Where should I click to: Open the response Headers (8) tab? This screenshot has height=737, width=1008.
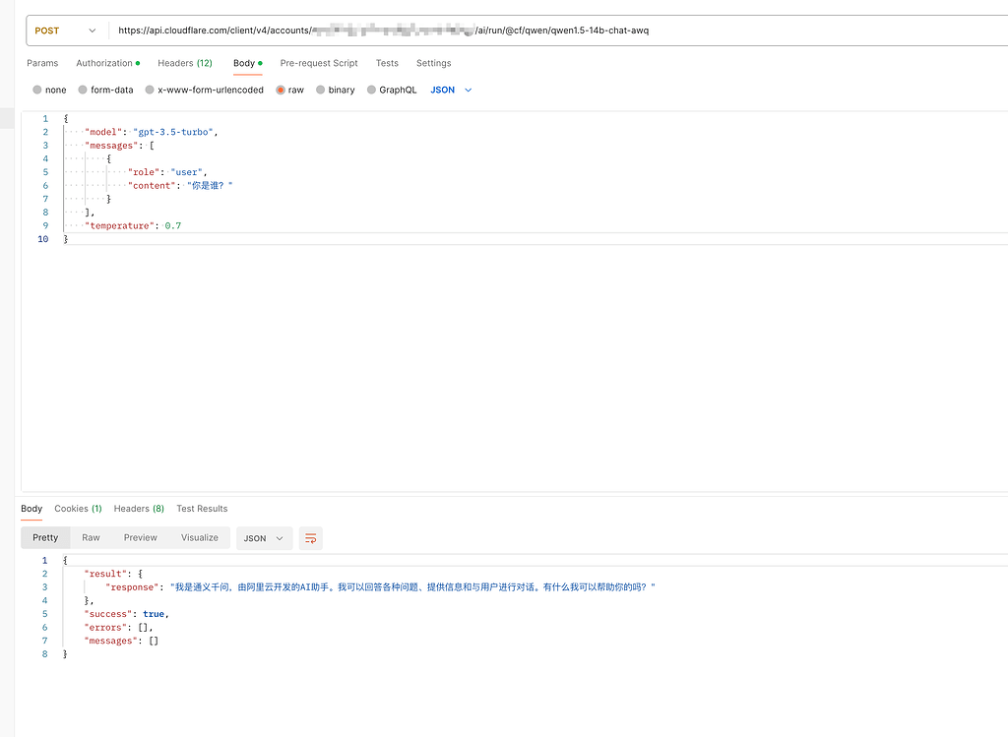pos(139,509)
